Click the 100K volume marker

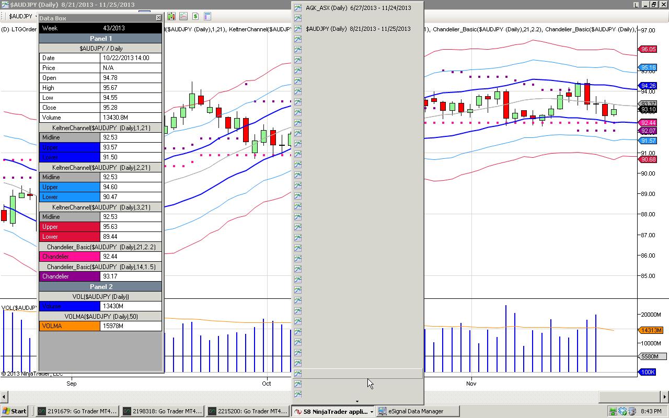click(647, 372)
